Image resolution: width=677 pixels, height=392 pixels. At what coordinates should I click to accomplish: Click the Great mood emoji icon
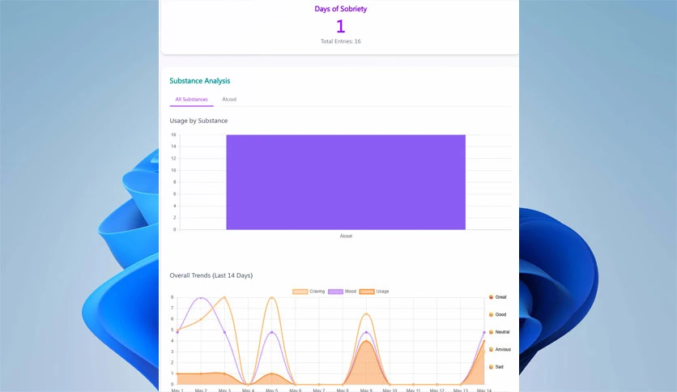(x=491, y=297)
